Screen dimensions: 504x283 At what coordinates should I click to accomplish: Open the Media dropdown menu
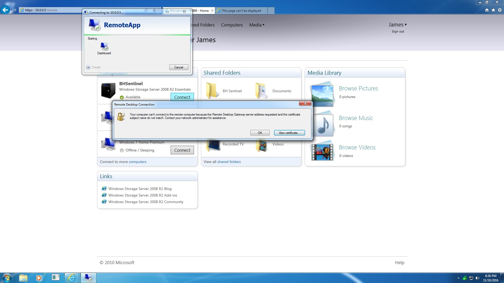click(x=257, y=25)
